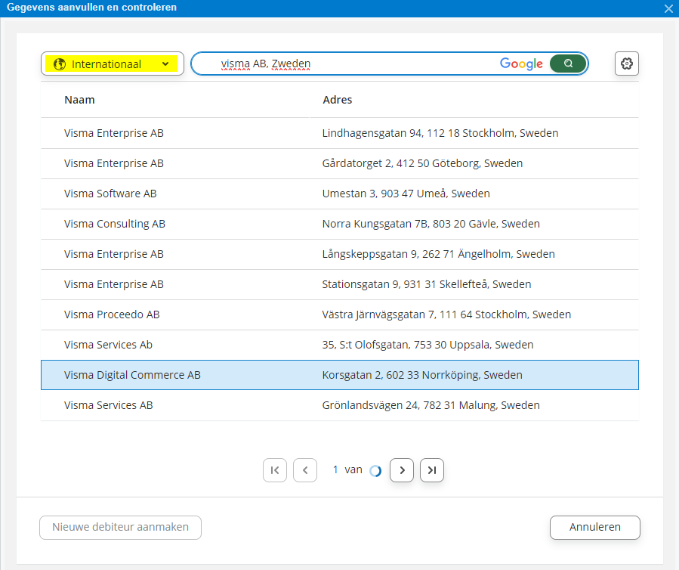
Task: Click the green magnifier search button
Action: point(568,64)
